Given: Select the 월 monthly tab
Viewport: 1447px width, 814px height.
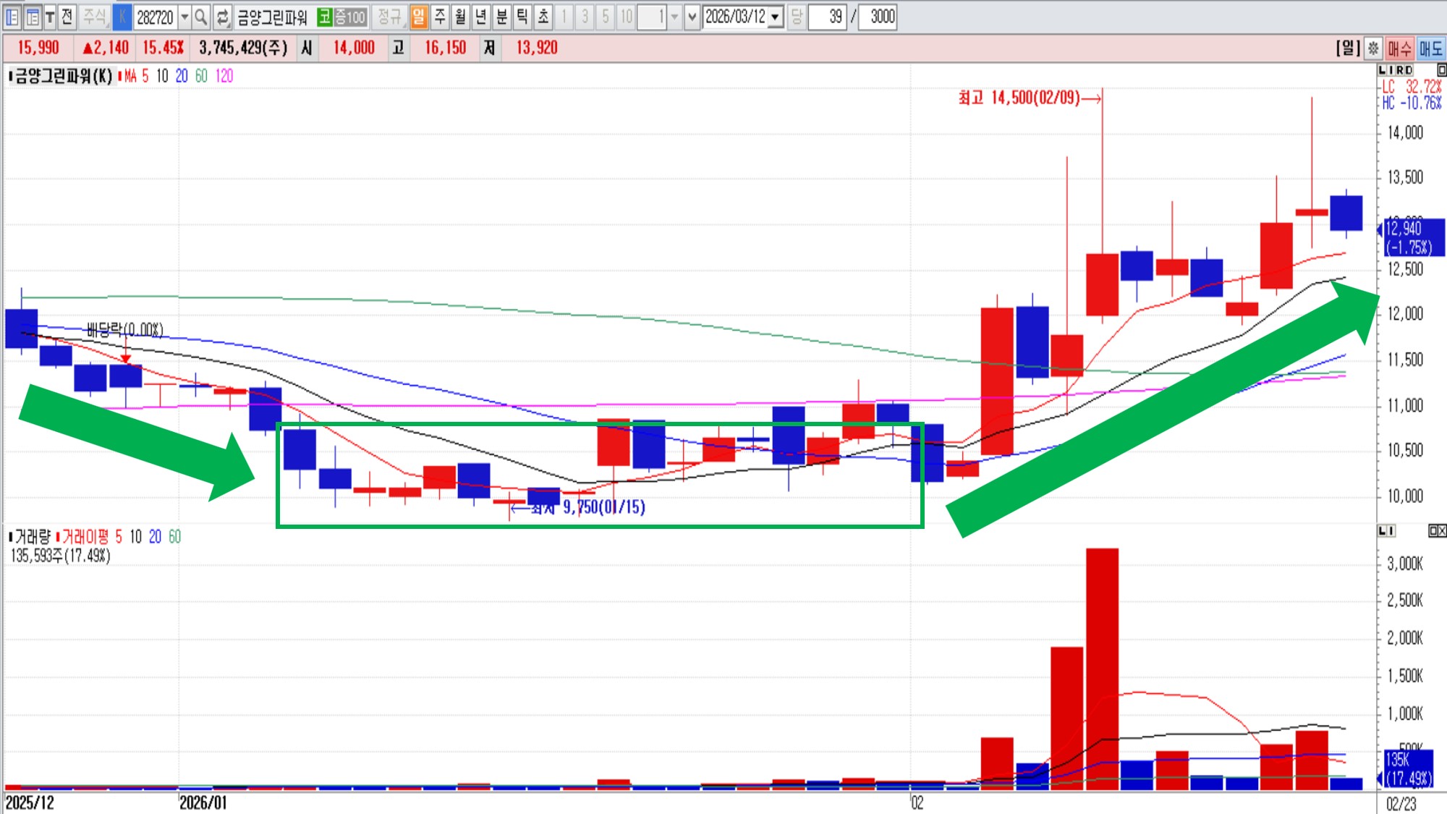Looking at the screenshot, I should (460, 17).
